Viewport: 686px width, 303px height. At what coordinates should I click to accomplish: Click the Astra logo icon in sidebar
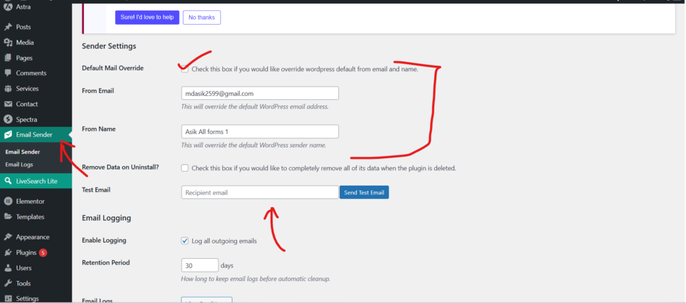coord(7,7)
